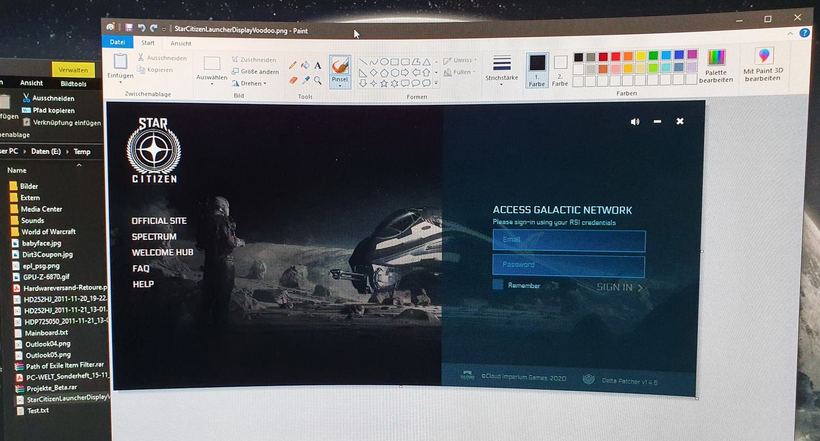Select World of Warcraft folder in Explorer
The image size is (820, 441).
click(x=43, y=232)
